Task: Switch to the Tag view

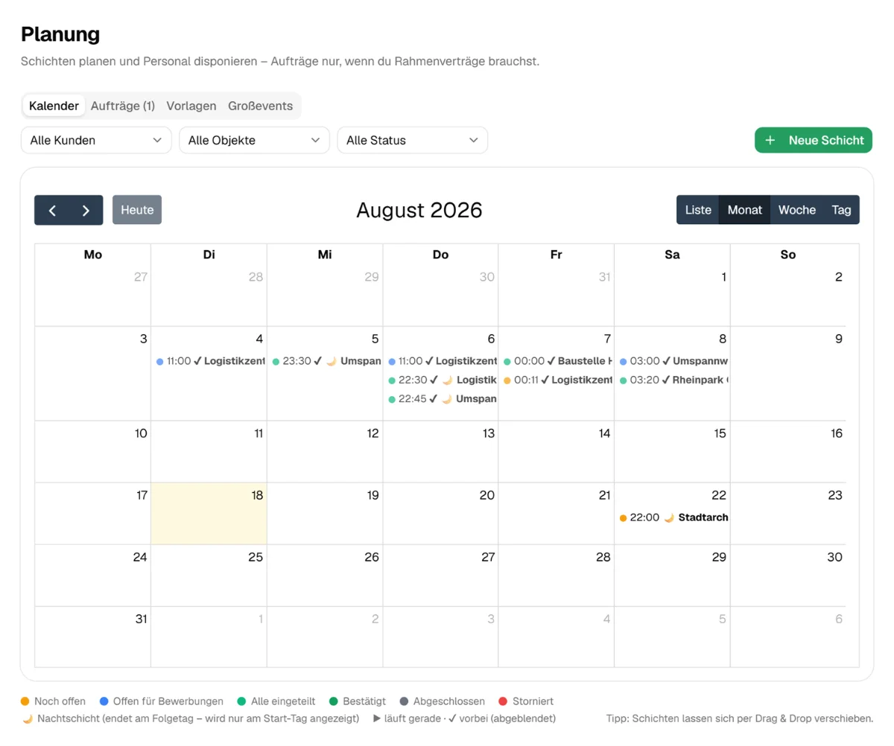Action: (x=842, y=210)
